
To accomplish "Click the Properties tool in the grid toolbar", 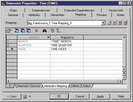I will pos(9,31).
